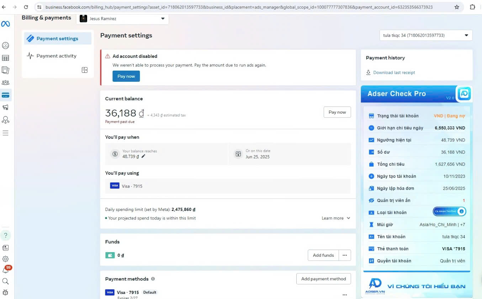Click the Thẻ thanh toán VISA *7915 value
The width and height of the screenshot is (482, 299).
click(x=454, y=249)
